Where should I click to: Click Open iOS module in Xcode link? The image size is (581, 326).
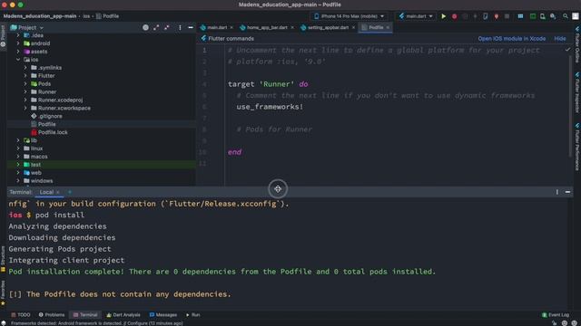click(511, 38)
